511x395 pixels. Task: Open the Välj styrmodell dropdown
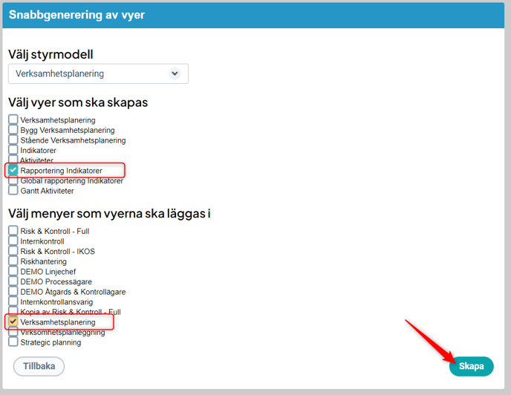coord(97,74)
